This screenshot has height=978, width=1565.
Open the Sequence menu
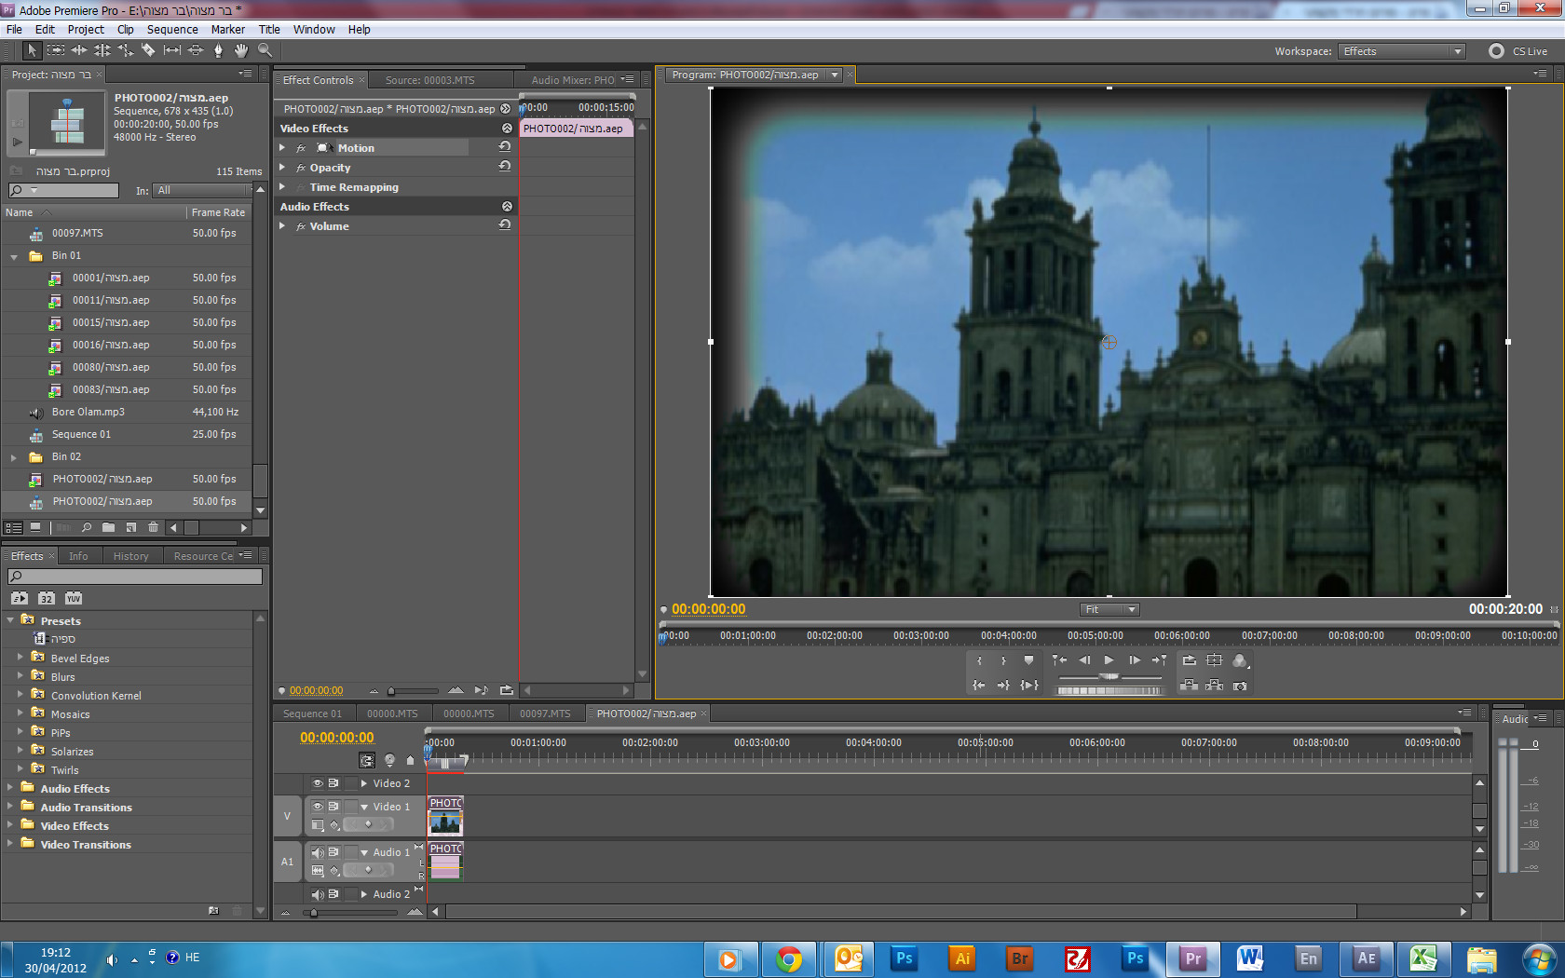tap(172, 30)
